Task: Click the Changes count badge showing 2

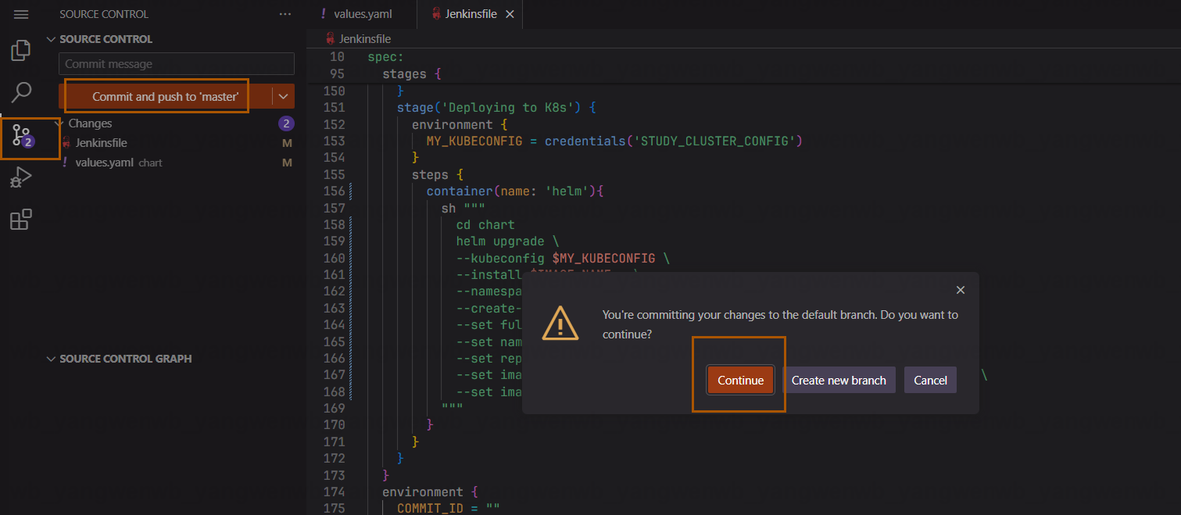Action: coord(287,123)
